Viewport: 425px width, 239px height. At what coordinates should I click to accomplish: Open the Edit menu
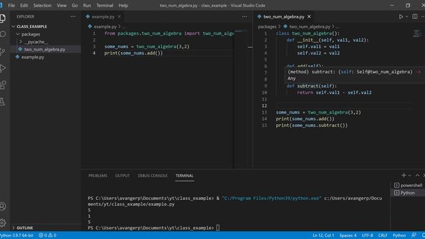pos(24,5)
